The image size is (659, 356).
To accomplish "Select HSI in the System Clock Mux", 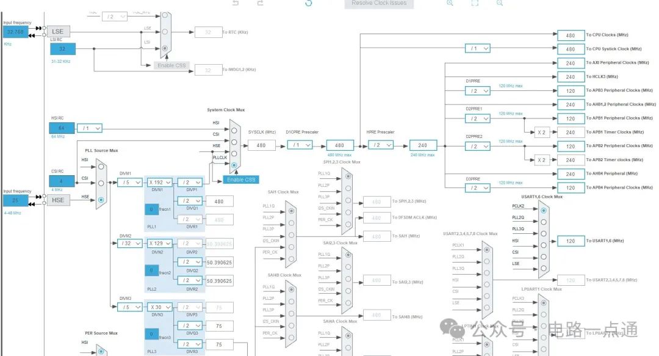I will (x=234, y=131).
